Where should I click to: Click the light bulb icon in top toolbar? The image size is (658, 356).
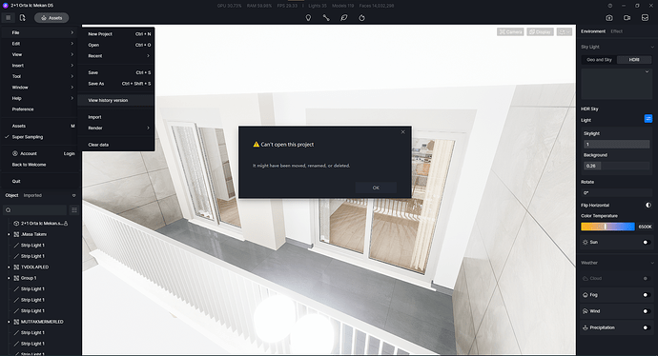click(308, 17)
